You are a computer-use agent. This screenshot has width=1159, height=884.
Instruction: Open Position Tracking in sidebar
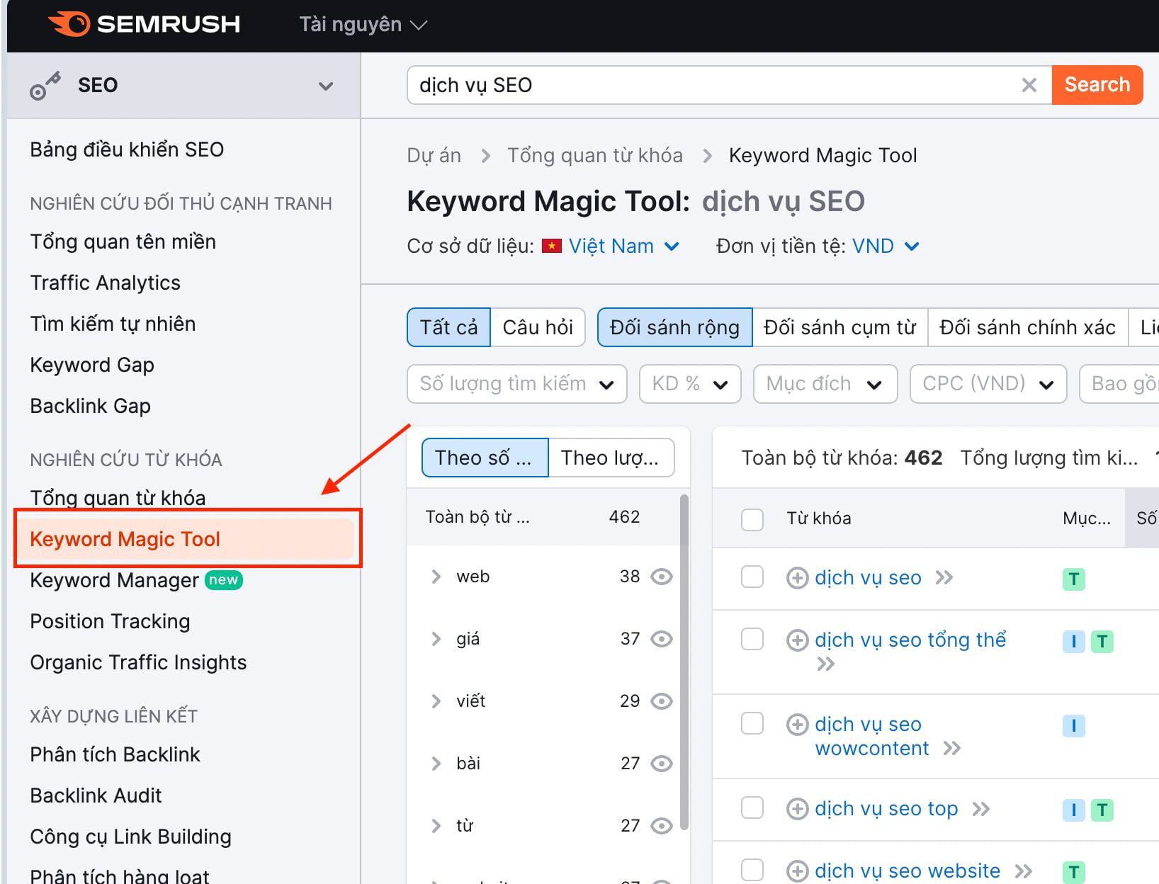110,621
